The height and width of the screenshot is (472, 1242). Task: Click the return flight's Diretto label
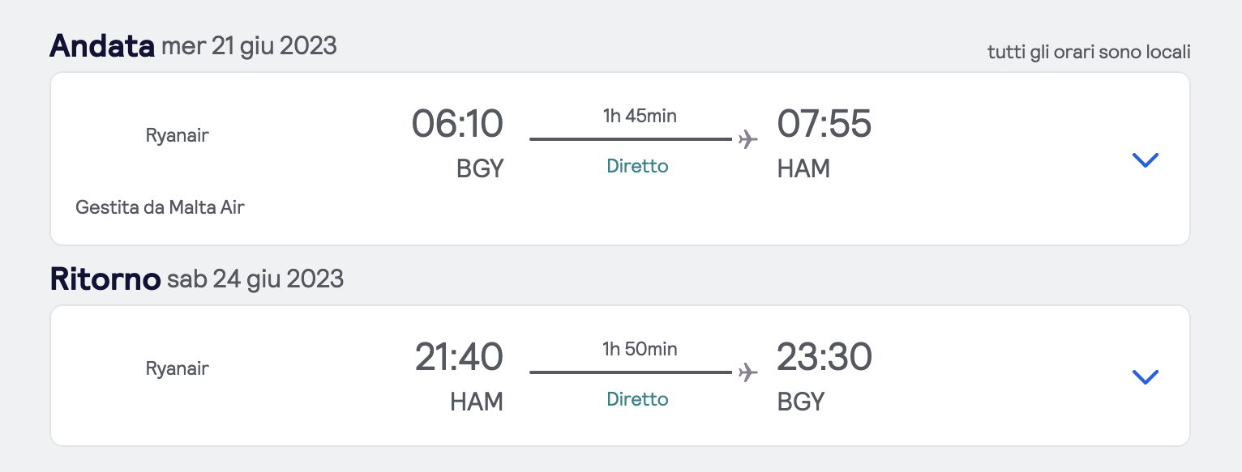click(637, 400)
